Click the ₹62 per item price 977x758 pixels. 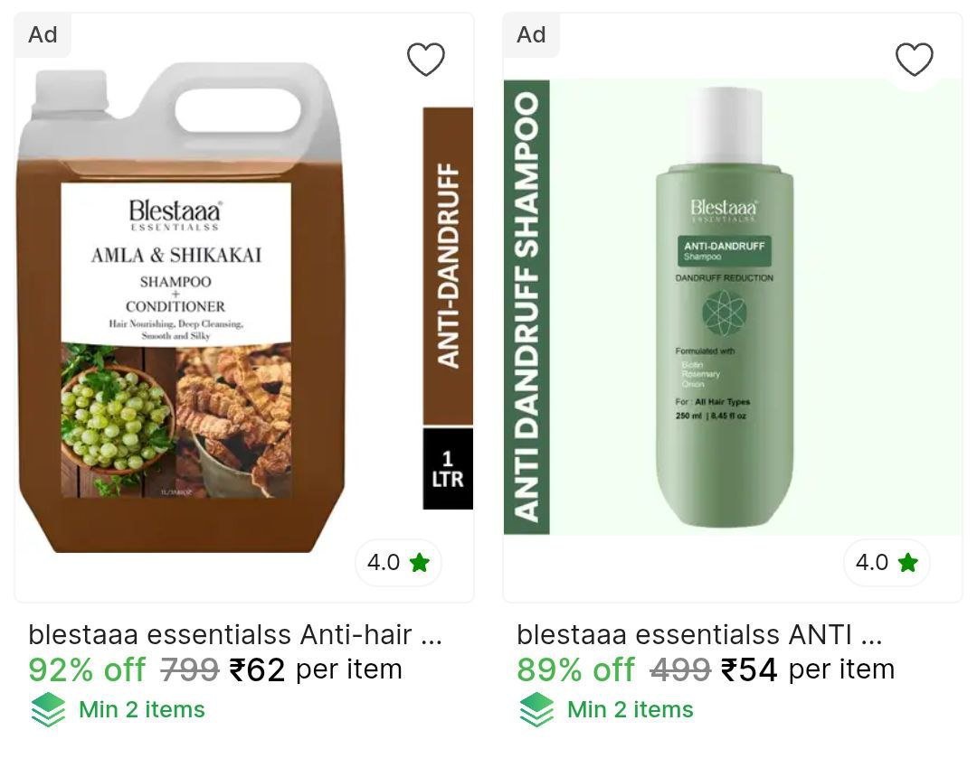[316, 669]
